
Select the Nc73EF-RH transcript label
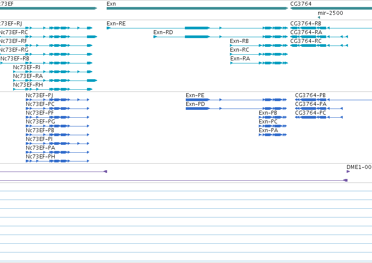click(28, 85)
